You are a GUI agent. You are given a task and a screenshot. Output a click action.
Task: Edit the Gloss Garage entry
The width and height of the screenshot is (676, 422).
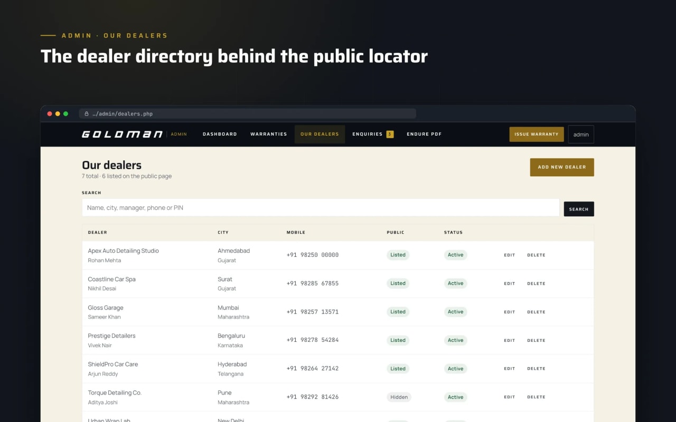(509, 312)
